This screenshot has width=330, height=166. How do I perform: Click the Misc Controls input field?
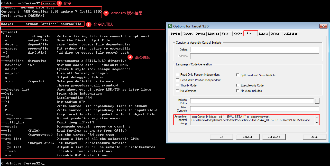coord(254,109)
